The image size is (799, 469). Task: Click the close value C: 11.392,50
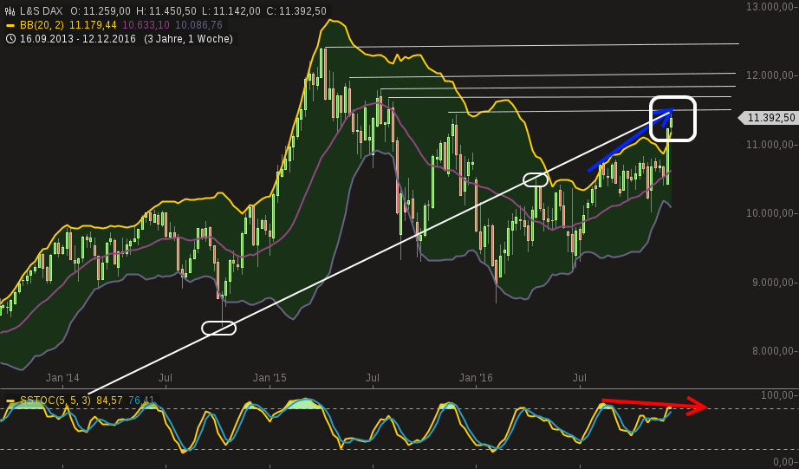296,10
